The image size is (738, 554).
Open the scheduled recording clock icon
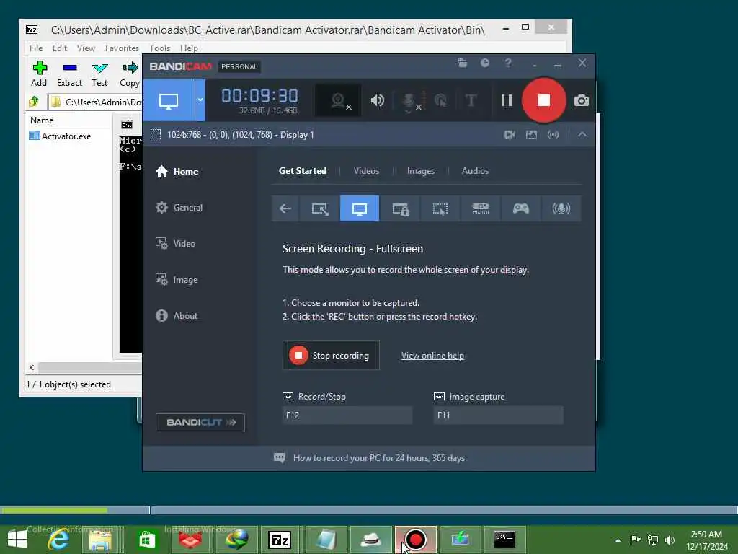[485, 63]
